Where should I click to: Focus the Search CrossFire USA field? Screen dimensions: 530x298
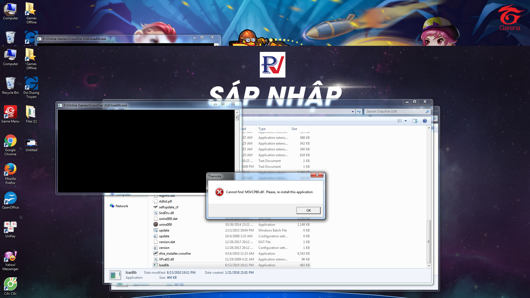[x=395, y=111]
